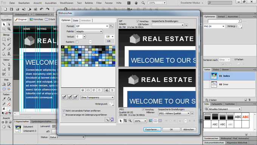Select the crop tool in the preview toolbar
Screen dimensions: 257x145
coord(125,121)
